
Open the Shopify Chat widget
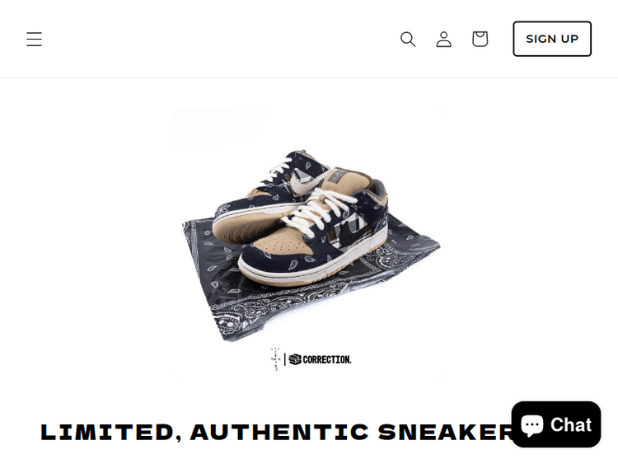tap(555, 424)
